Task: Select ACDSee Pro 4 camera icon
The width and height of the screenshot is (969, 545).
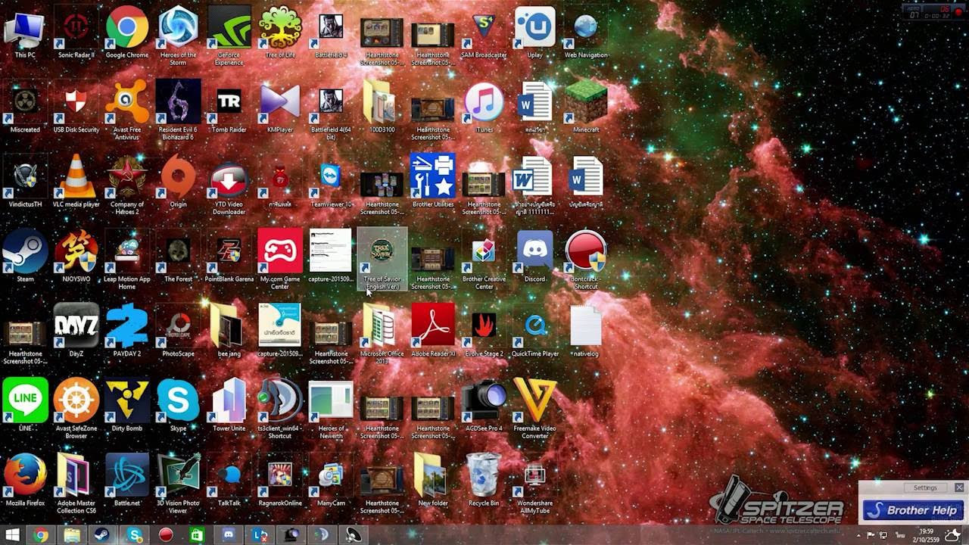Action: click(484, 400)
